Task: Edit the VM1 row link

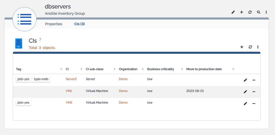Action: pos(245,92)
